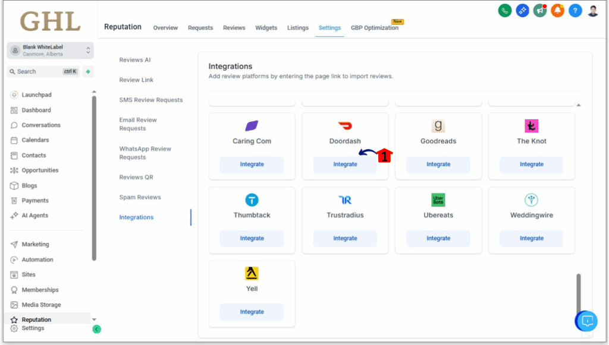
Task: Select the top Settings tab
Action: click(329, 28)
